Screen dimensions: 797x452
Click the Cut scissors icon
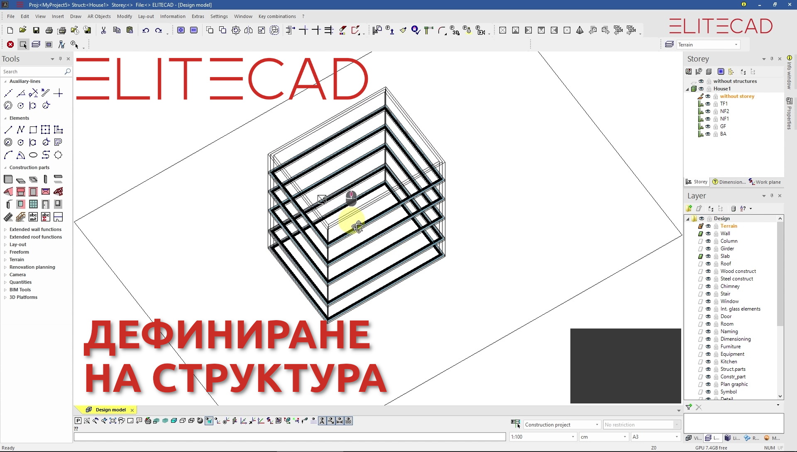point(103,30)
